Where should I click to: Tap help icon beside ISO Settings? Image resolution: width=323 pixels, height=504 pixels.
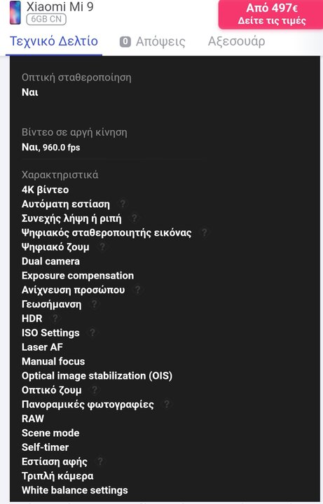coord(92,332)
